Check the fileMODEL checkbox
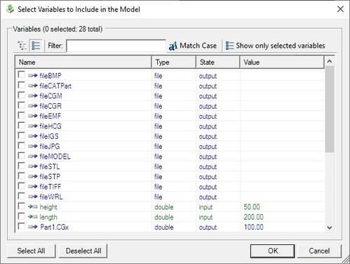 (x=21, y=155)
